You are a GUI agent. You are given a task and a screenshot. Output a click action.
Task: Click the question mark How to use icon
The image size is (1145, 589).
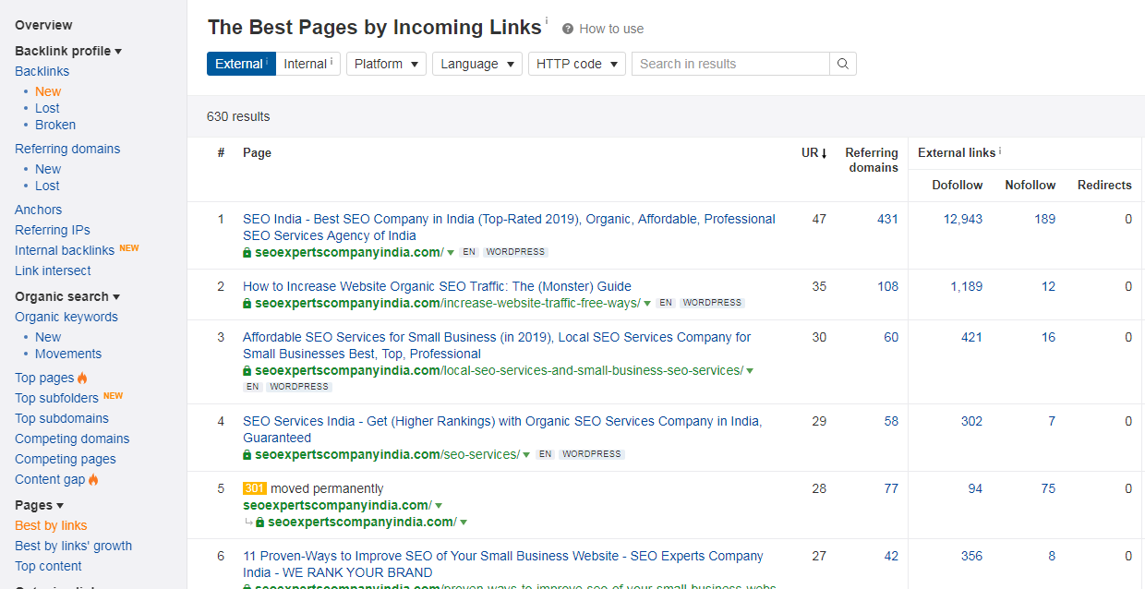568,29
